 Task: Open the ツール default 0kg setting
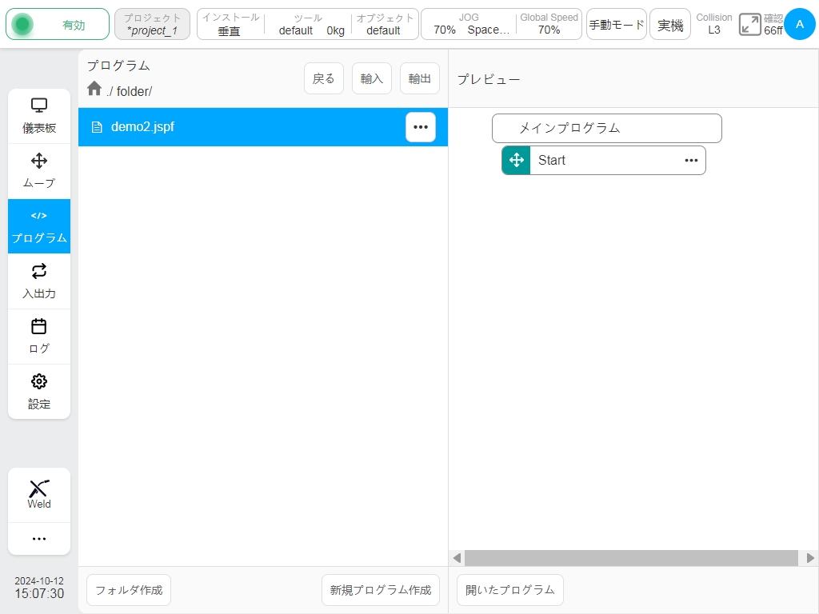(x=308, y=24)
